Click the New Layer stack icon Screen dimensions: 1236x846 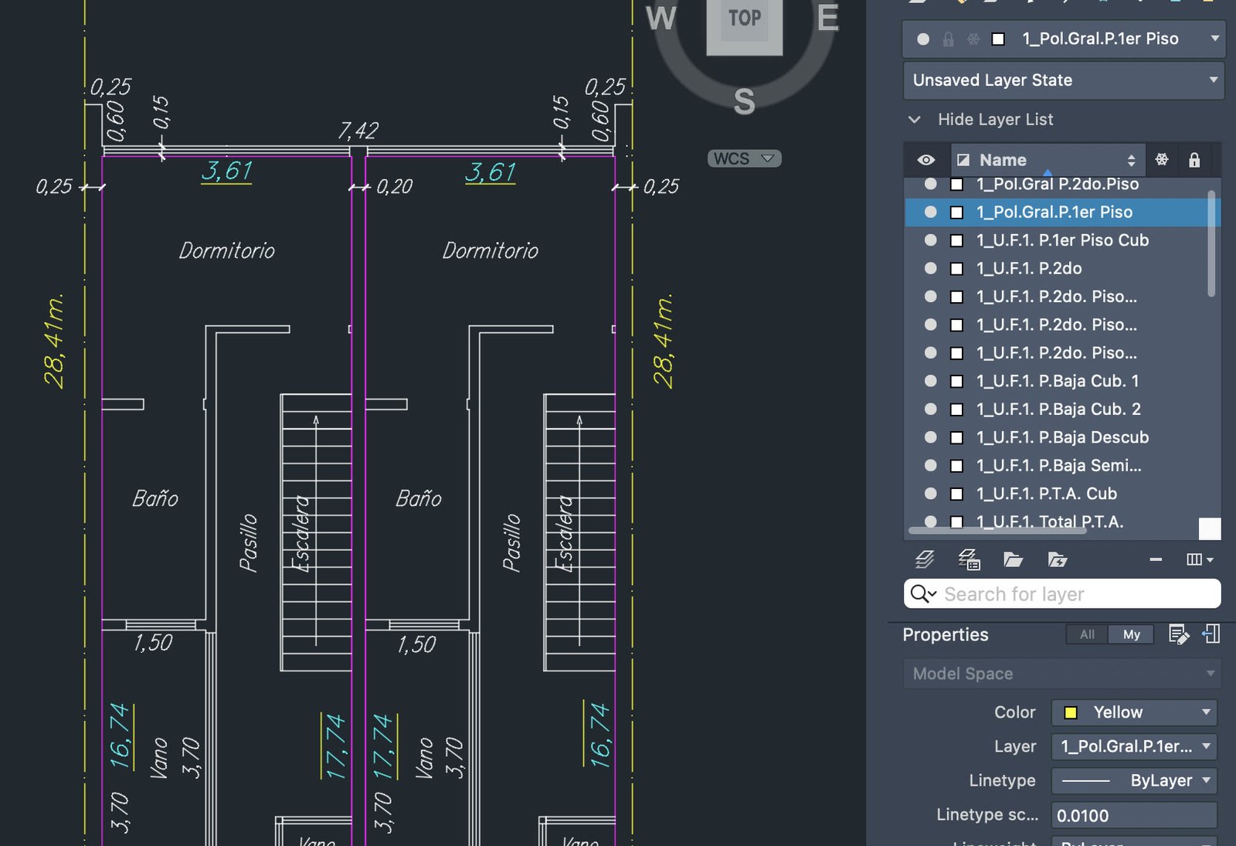pos(925,559)
